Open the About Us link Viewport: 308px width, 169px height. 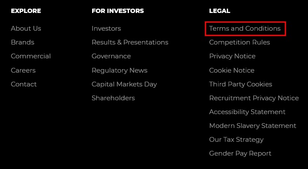(x=26, y=29)
